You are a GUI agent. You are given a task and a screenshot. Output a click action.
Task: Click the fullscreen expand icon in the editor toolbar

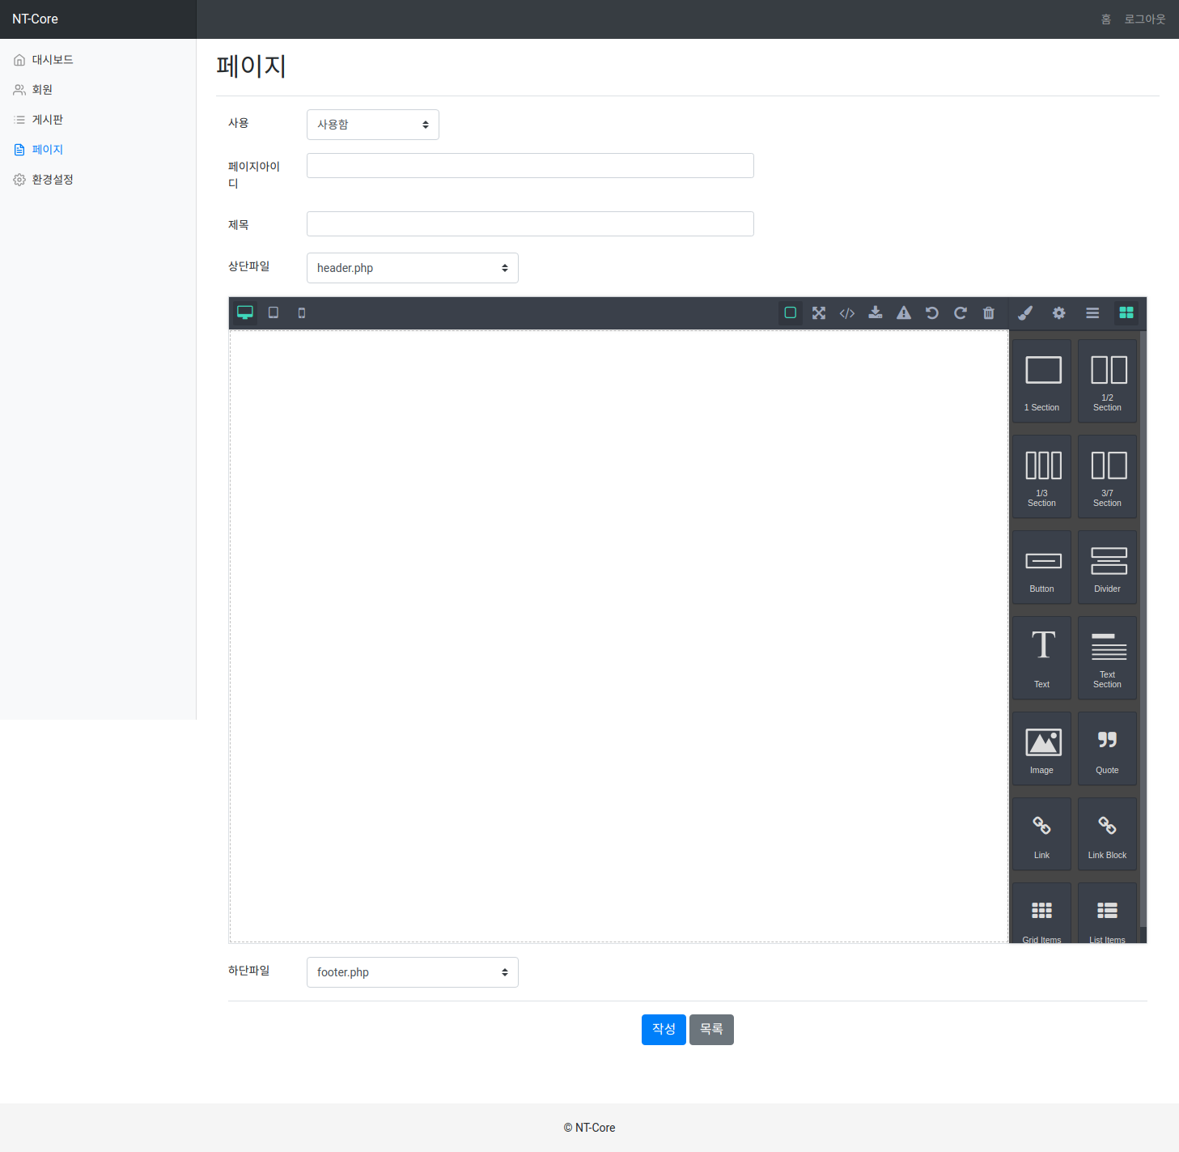point(819,313)
